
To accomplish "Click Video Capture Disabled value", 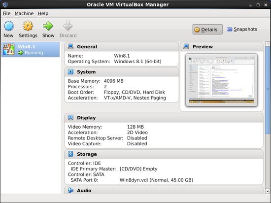I will coord(137,143).
